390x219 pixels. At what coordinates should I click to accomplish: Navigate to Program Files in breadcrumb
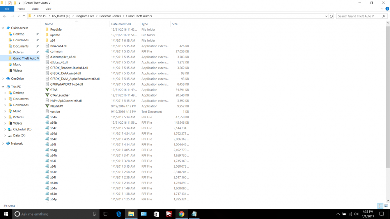click(x=85, y=16)
